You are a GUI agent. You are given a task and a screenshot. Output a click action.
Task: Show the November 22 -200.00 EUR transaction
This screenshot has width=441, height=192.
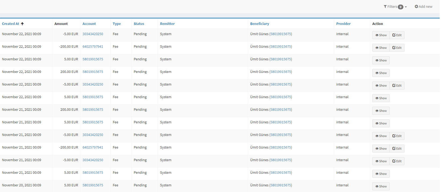[x=381, y=48]
